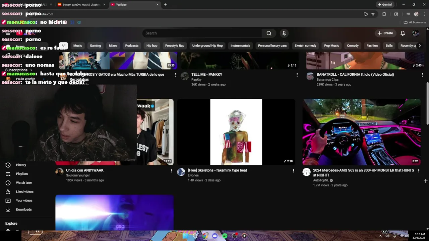Expand the Subscriptions section chevron
This screenshot has height=241, width=429.
pos(31,70)
